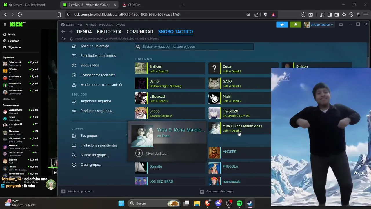Open Cristorata7 channel in Kick sidebar
Image resolution: width=371 pixels, height=209 pixels.
[x=20, y=64]
